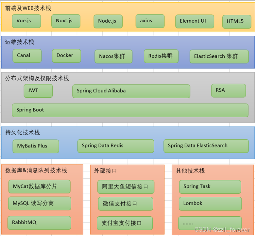
Task: Click the MyCat数据库分片 box
Action: pos(40,187)
